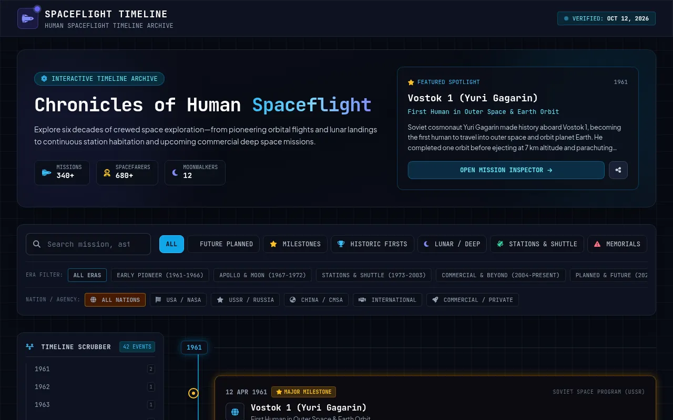Image resolution: width=673 pixels, height=420 pixels.
Task: Choose the Apollo & Moon (1967-1972) era
Action: [263, 275]
